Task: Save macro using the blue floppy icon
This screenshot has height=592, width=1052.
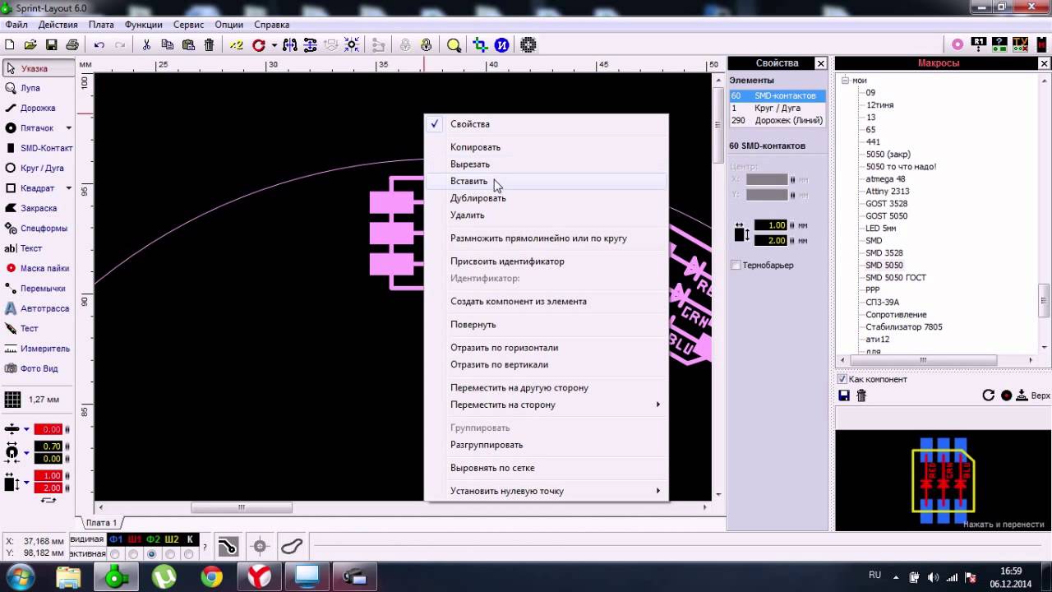Action: (843, 395)
